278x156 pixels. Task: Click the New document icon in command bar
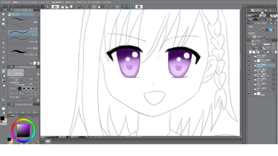point(63,7)
